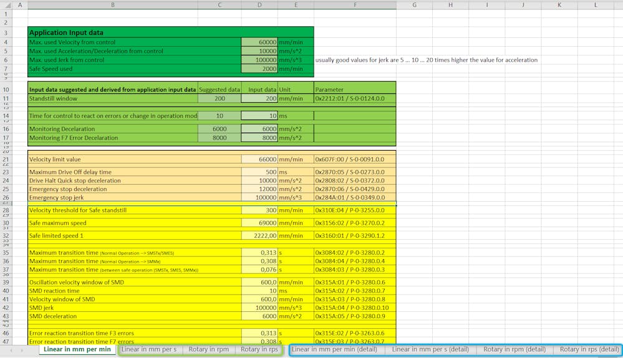Select parameter '0x607F:00 / S-0-0091.0.0'

click(355, 159)
